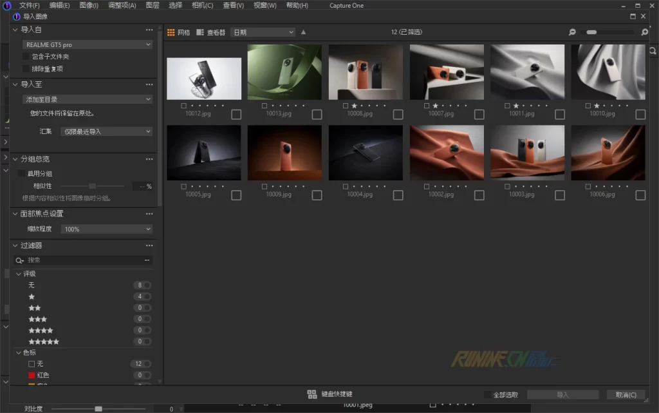Click the zoom-out magnifier for thumbnails
This screenshot has height=413, width=659.
pyautogui.click(x=572, y=32)
